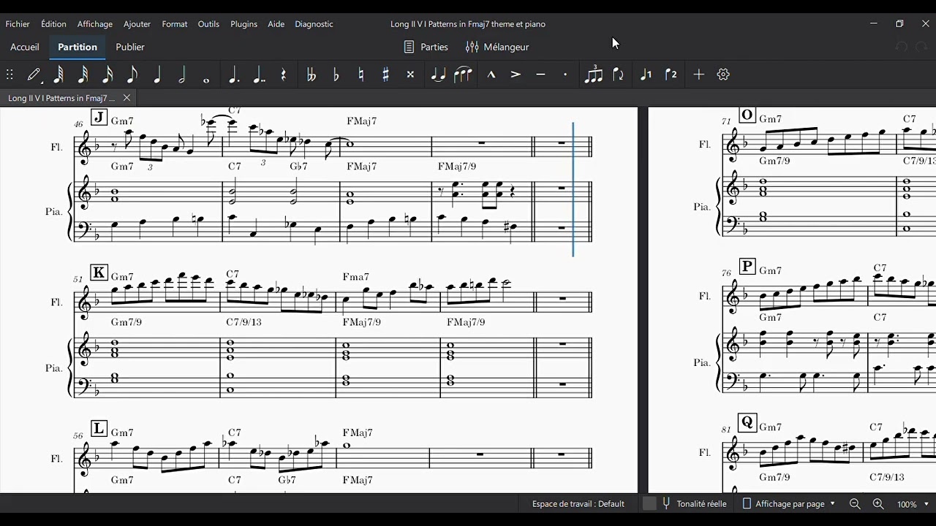The height and width of the screenshot is (526, 936).
Task: Open the Édition menu
Action: coord(53,24)
